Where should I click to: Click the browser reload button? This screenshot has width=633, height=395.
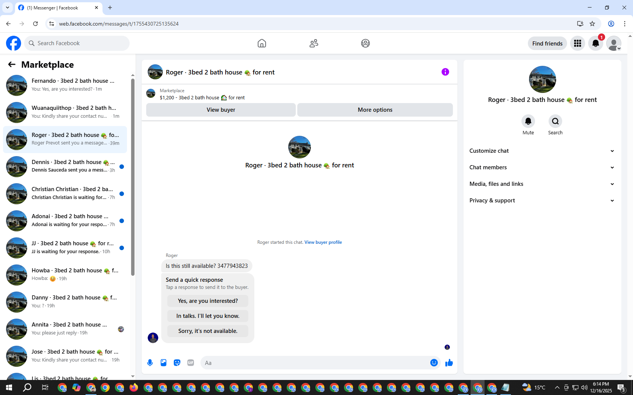(x=35, y=24)
